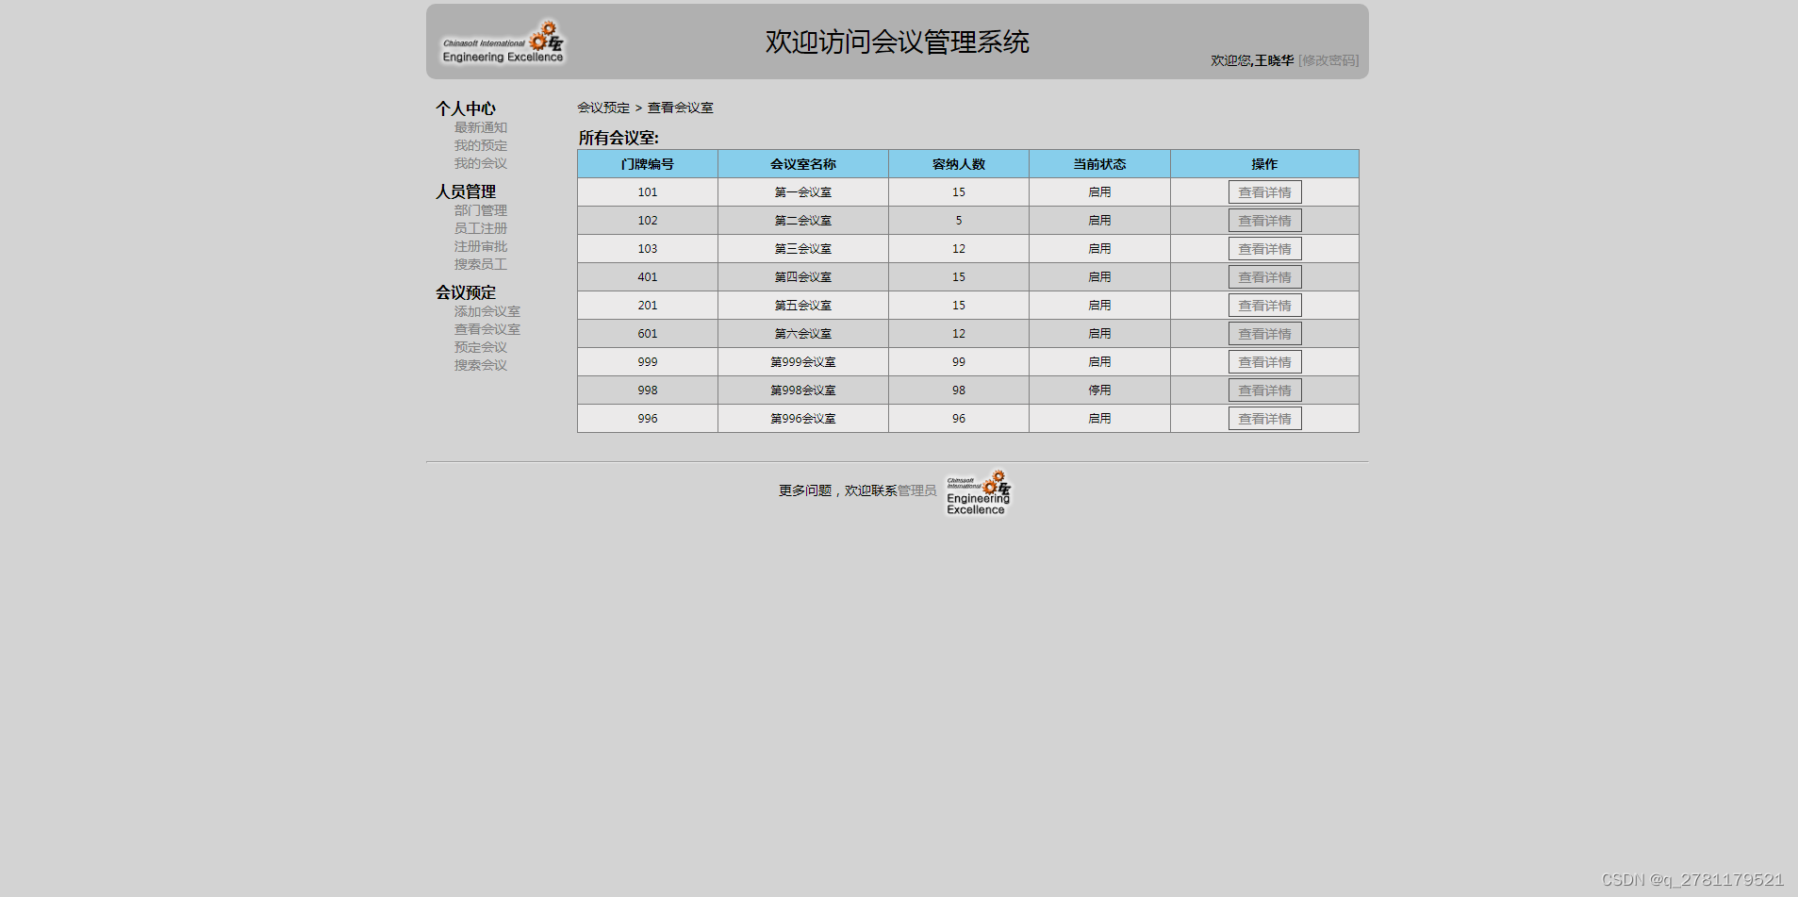View details for room 101 第一会议室
Screen dimensions: 1798x897
(x=1264, y=192)
